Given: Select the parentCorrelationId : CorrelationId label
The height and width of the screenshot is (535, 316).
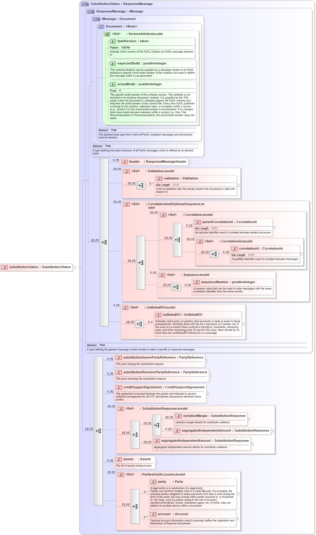Looking at the screenshot, I should tap(229, 222).
